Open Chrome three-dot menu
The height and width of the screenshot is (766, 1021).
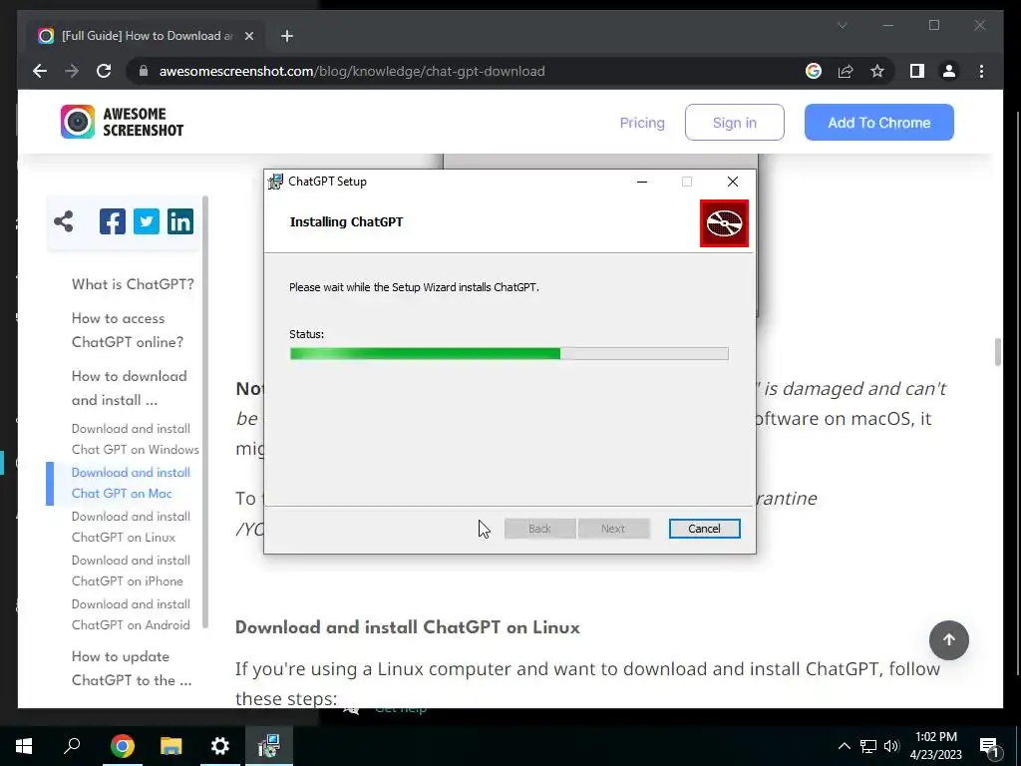pos(981,71)
